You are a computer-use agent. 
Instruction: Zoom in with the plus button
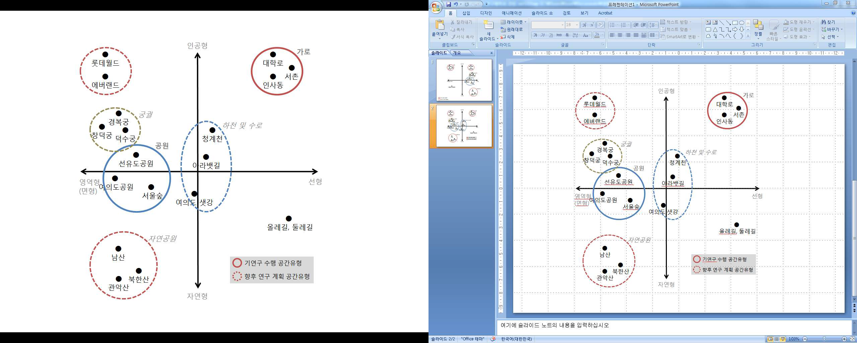click(x=844, y=339)
